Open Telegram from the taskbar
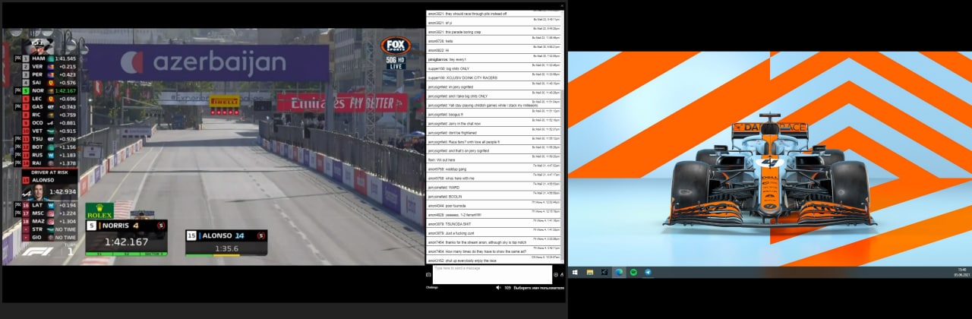The width and height of the screenshot is (972, 319). point(649,272)
